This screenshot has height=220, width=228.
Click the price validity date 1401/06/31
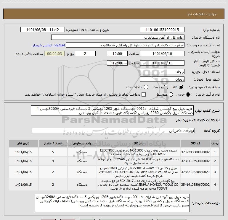pyautogui.click(x=162, y=63)
